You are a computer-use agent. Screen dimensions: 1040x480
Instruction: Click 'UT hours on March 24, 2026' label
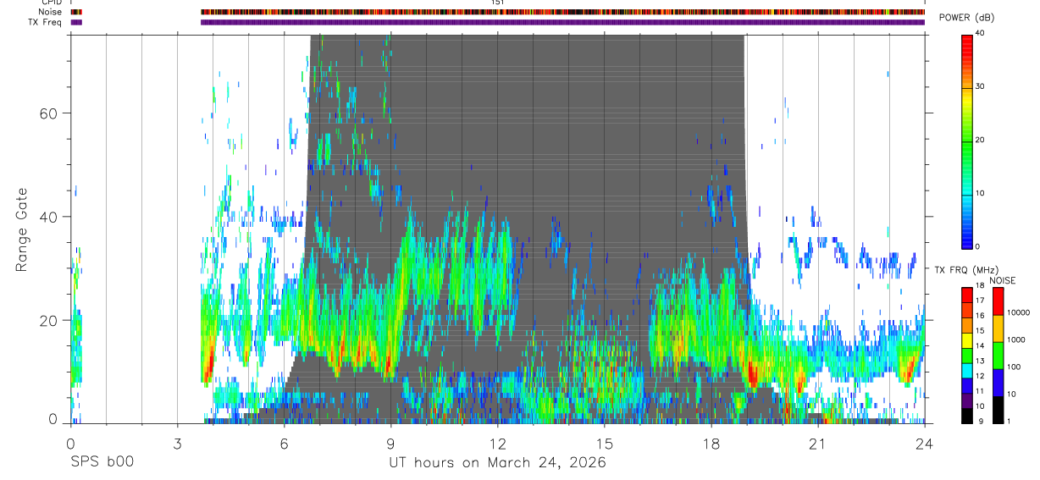(x=497, y=463)
